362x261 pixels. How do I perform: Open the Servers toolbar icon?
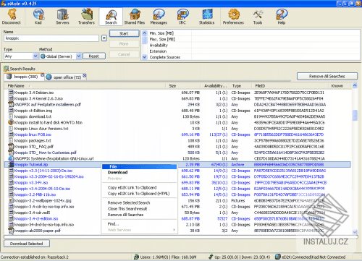coord(62,17)
